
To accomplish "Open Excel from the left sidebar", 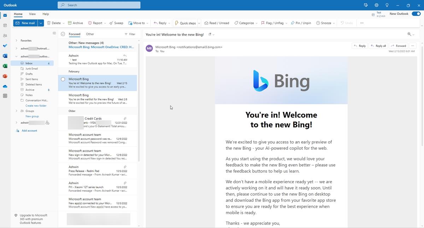I will click(x=5, y=66).
